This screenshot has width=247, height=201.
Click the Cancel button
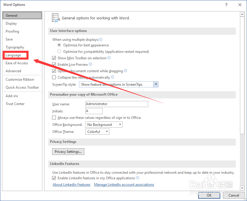tap(233, 195)
